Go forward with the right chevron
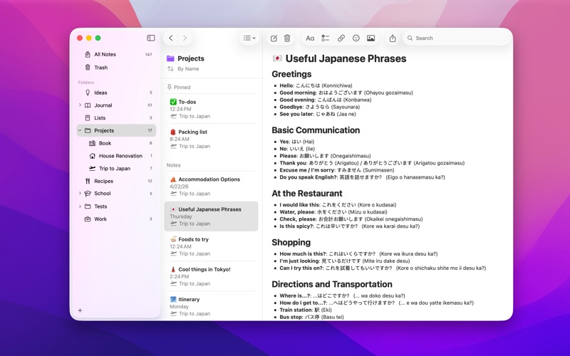570x356 pixels. (x=185, y=38)
